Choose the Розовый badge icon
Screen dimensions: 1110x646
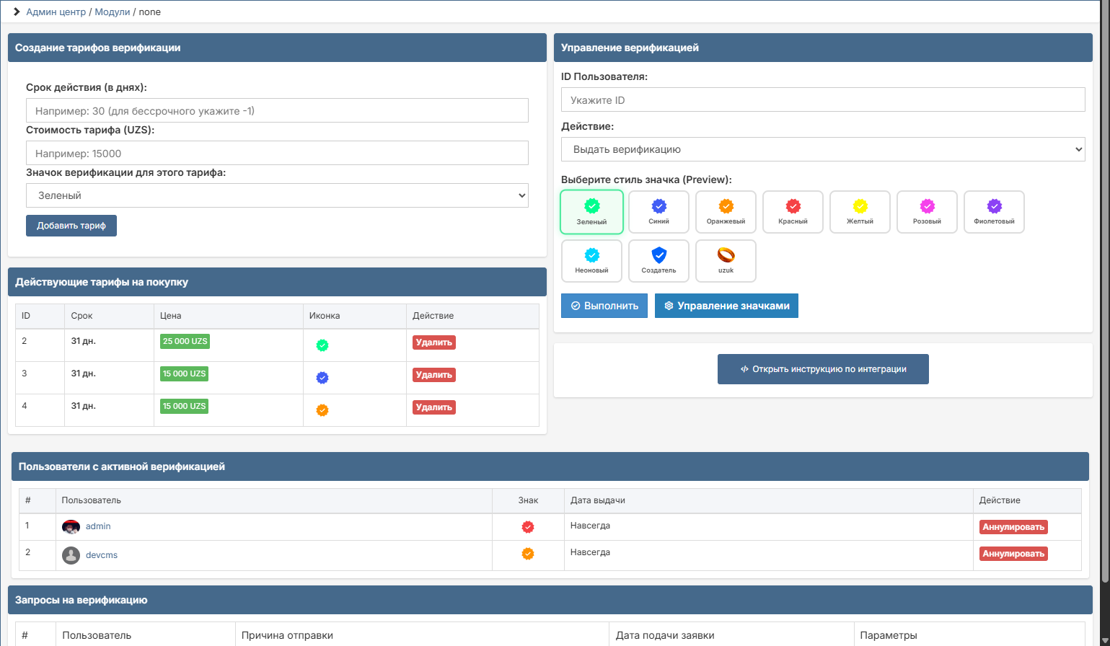coord(927,212)
